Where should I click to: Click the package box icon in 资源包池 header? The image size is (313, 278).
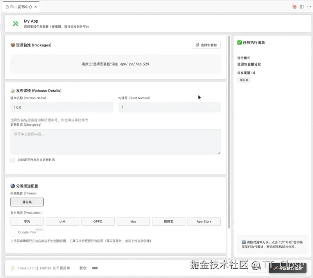(13, 45)
